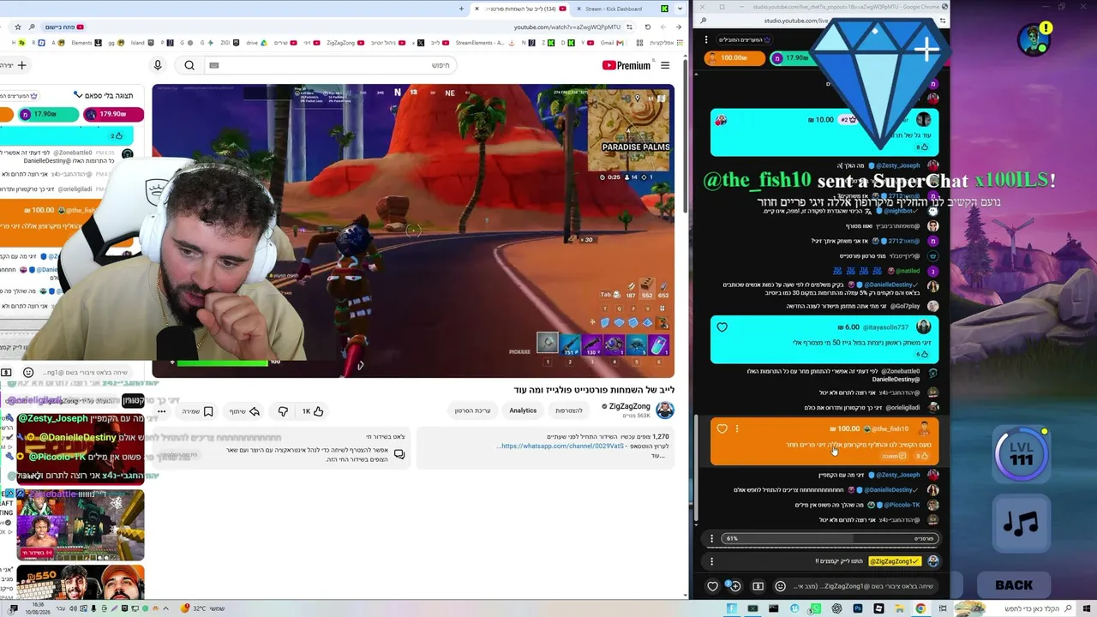Open the Gmail bookmark

click(x=610, y=42)
